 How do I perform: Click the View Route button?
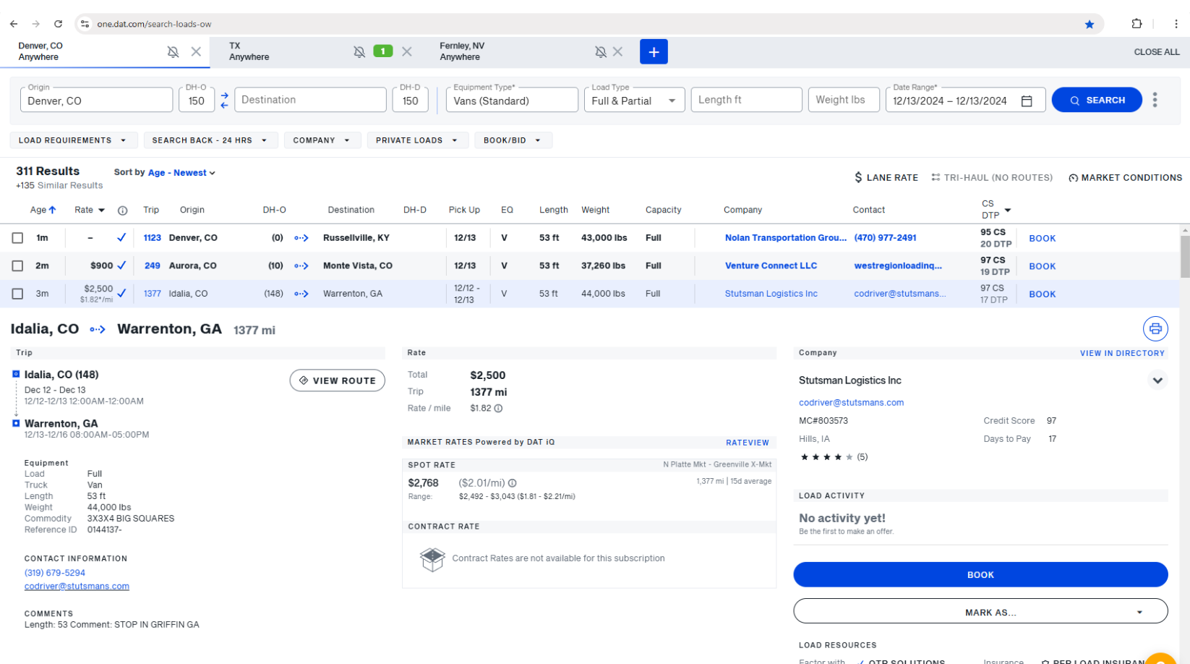pyautogui.click(x=337, y=380)
